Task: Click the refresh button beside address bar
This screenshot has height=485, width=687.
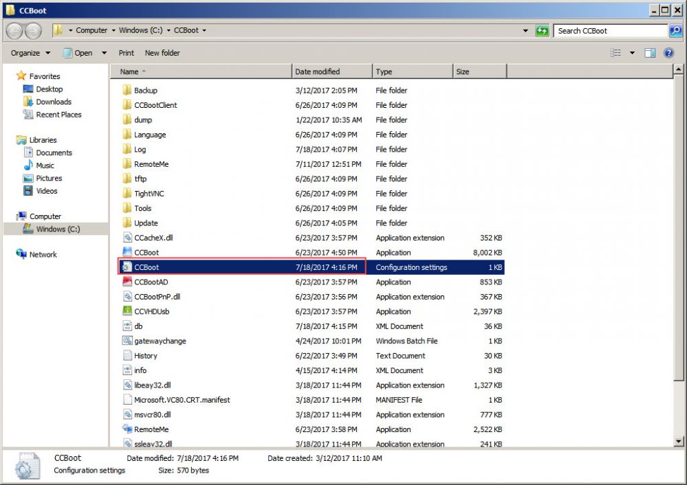Action: 543,31
